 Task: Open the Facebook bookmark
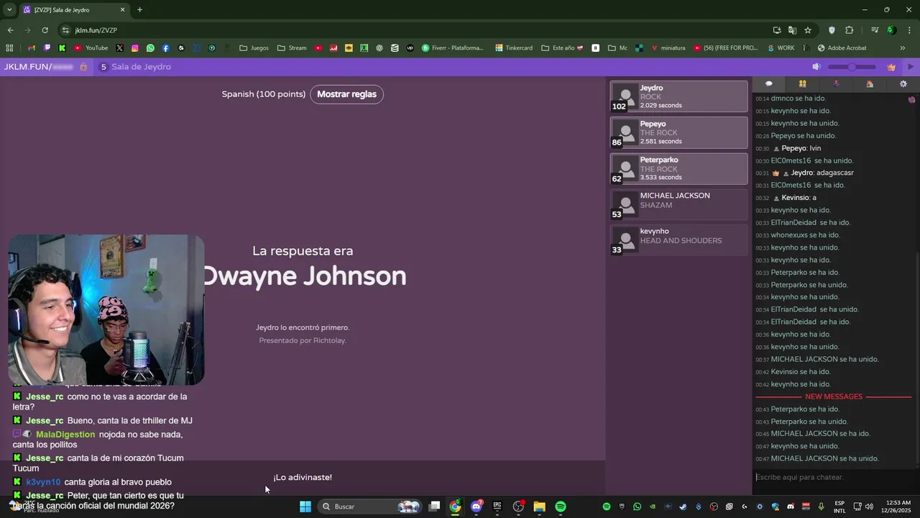[165, 48]
